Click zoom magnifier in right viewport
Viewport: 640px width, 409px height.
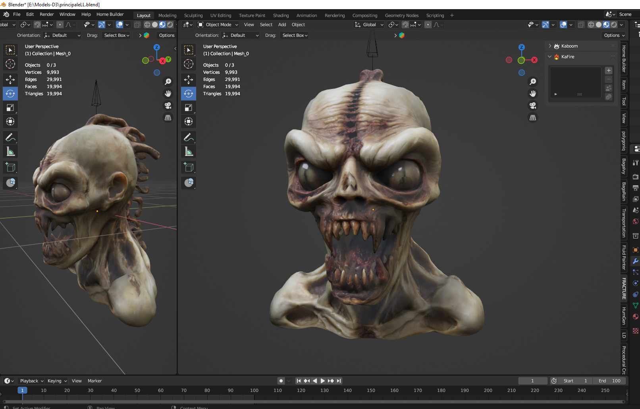pyautogui.click(x=533, y=82)
